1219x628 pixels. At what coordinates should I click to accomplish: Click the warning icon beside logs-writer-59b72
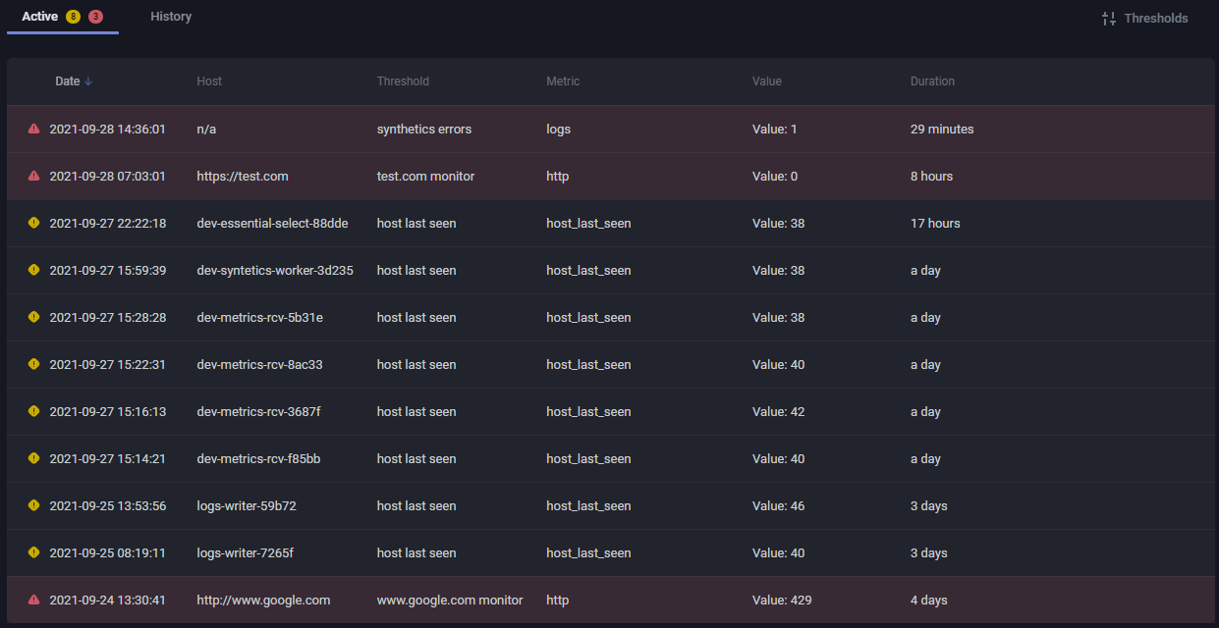(34, 505)
